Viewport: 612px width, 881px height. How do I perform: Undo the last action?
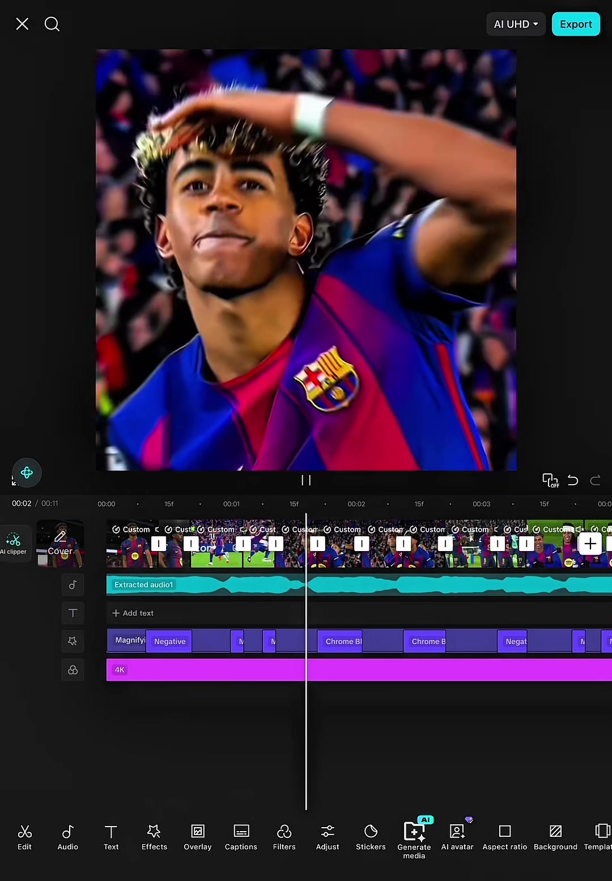coord(573,480)
